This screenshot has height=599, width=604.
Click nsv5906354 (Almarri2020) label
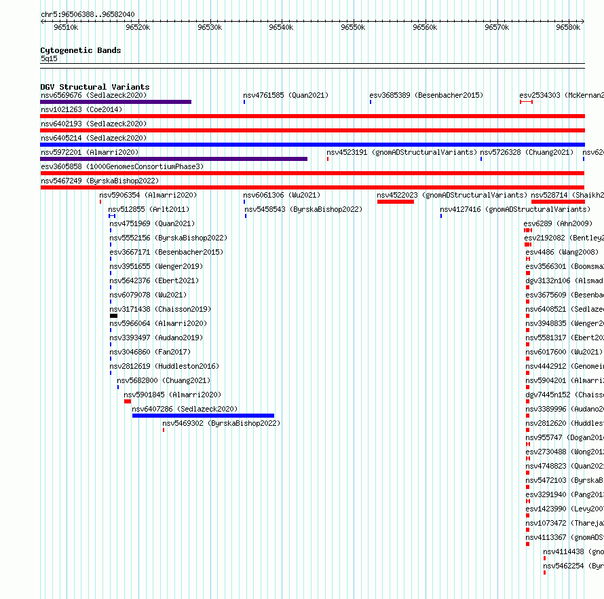coord(148,195)
